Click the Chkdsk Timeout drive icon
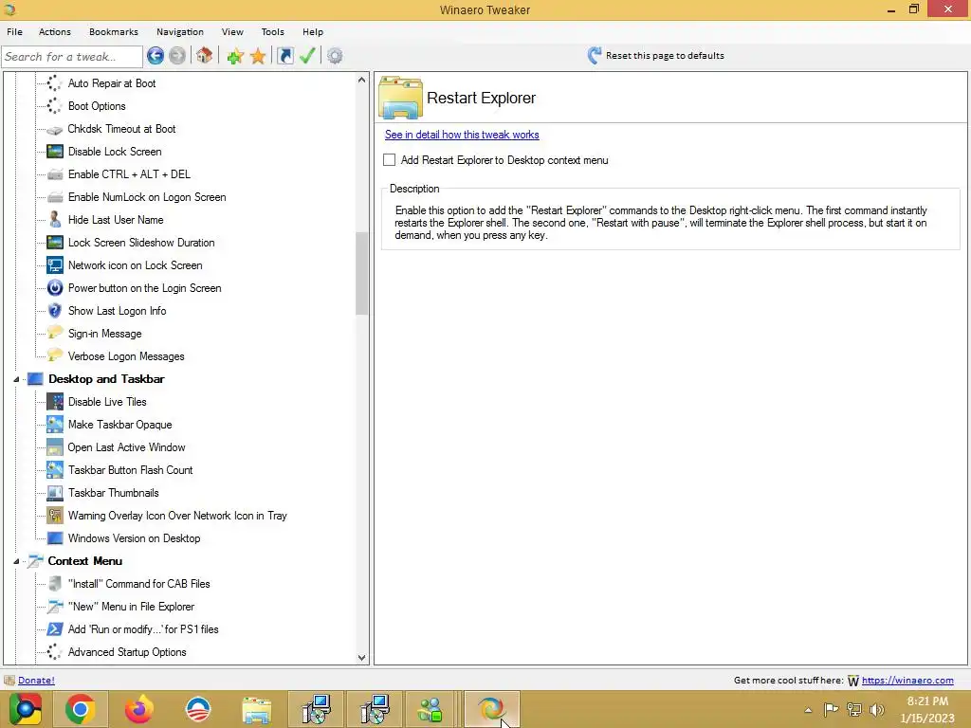The image size is (971, 728). pyautogui.click(x=55, y=130)
